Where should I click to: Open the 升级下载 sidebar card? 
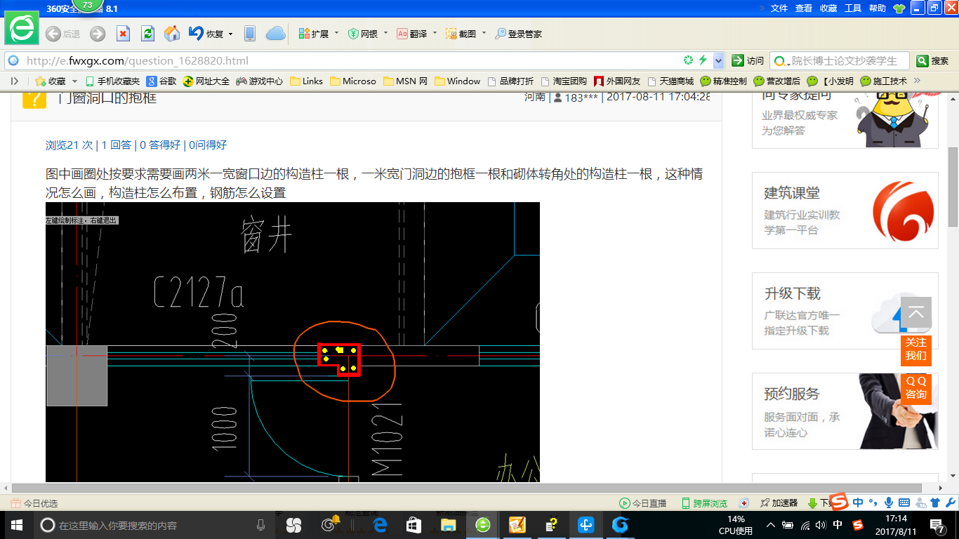click(x=845, y=311)
